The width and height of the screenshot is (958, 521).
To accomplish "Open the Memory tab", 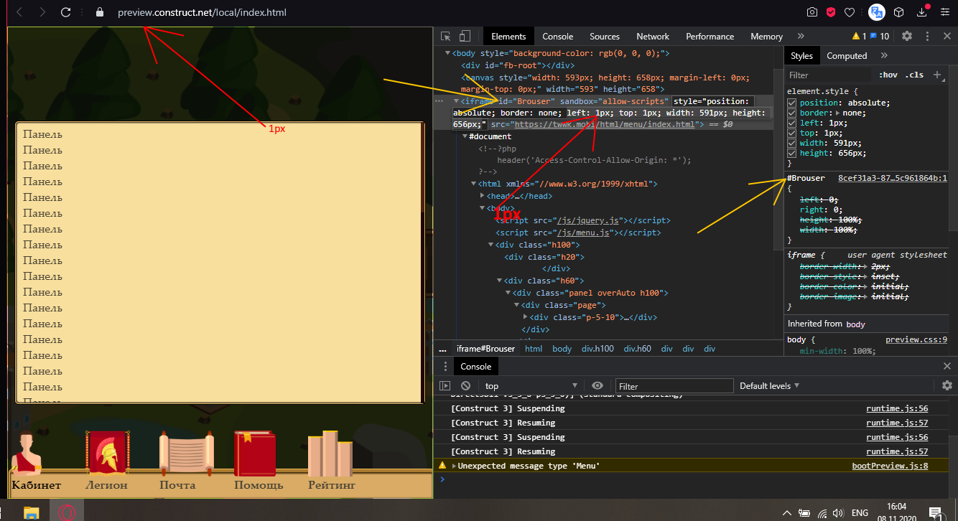I will (766, 37).
